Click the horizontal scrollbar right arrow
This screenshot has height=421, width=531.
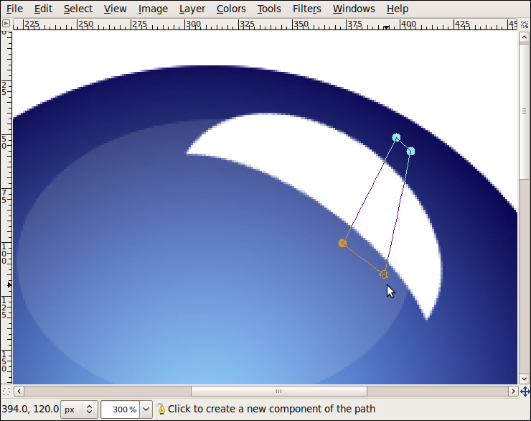513,391
